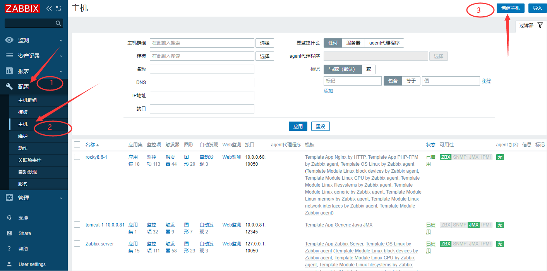The height and width of the screenshot is (271, 547).
Task: Click JMX availability badge for tomcat-1-10.0.0.81
Action: [473, 225]
